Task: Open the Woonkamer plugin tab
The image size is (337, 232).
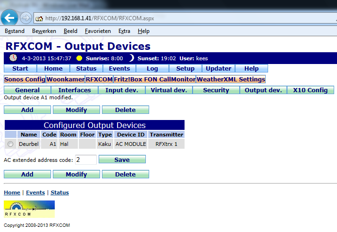Action: point(66,79)
